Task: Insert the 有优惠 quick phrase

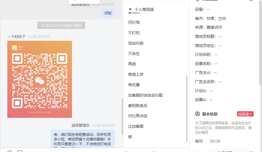Action: [x=134, y=85]
